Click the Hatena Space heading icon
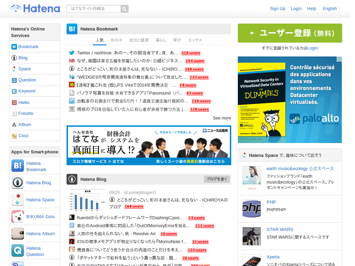The image size is (355, 266). click(244, 156)
